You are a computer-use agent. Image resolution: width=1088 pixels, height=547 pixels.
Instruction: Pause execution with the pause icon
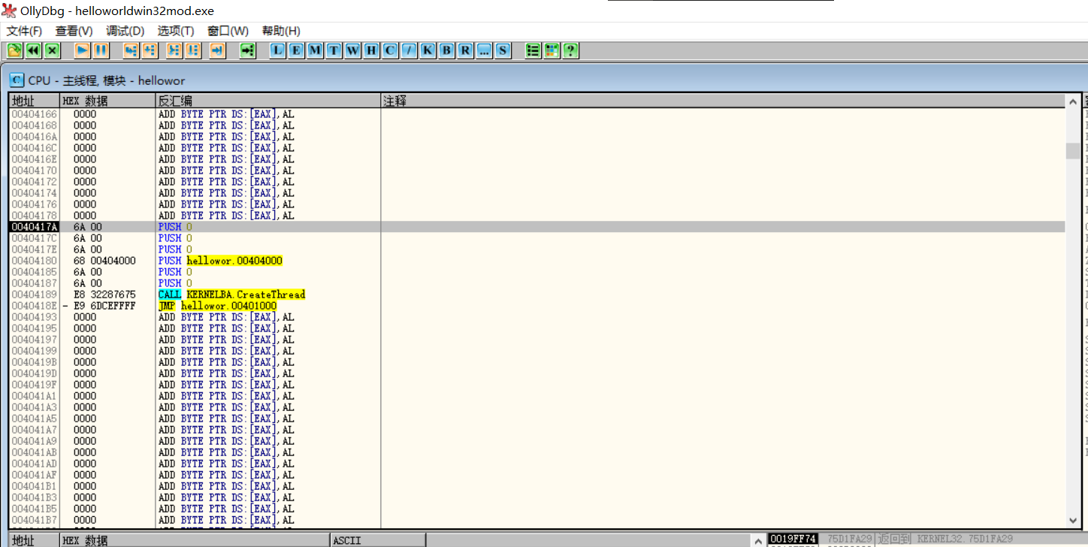tap(101, 50)
